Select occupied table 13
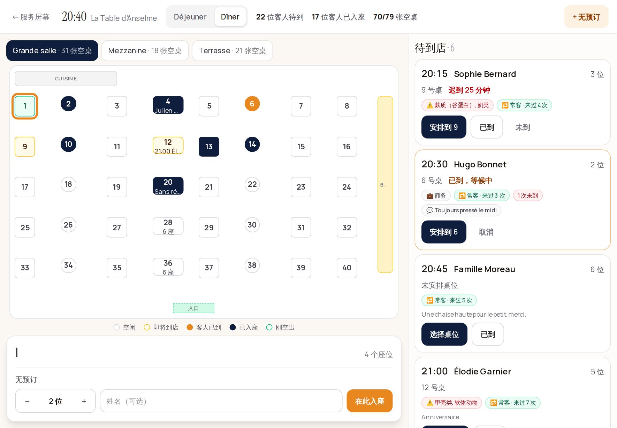The image size is (617, 428). tap(209, 146)
